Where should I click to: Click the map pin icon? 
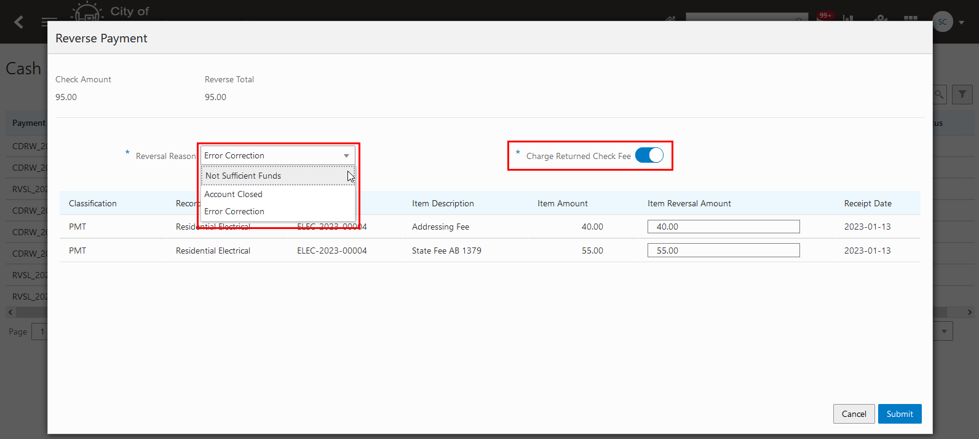pyautogui.click(x=881, y=18)
